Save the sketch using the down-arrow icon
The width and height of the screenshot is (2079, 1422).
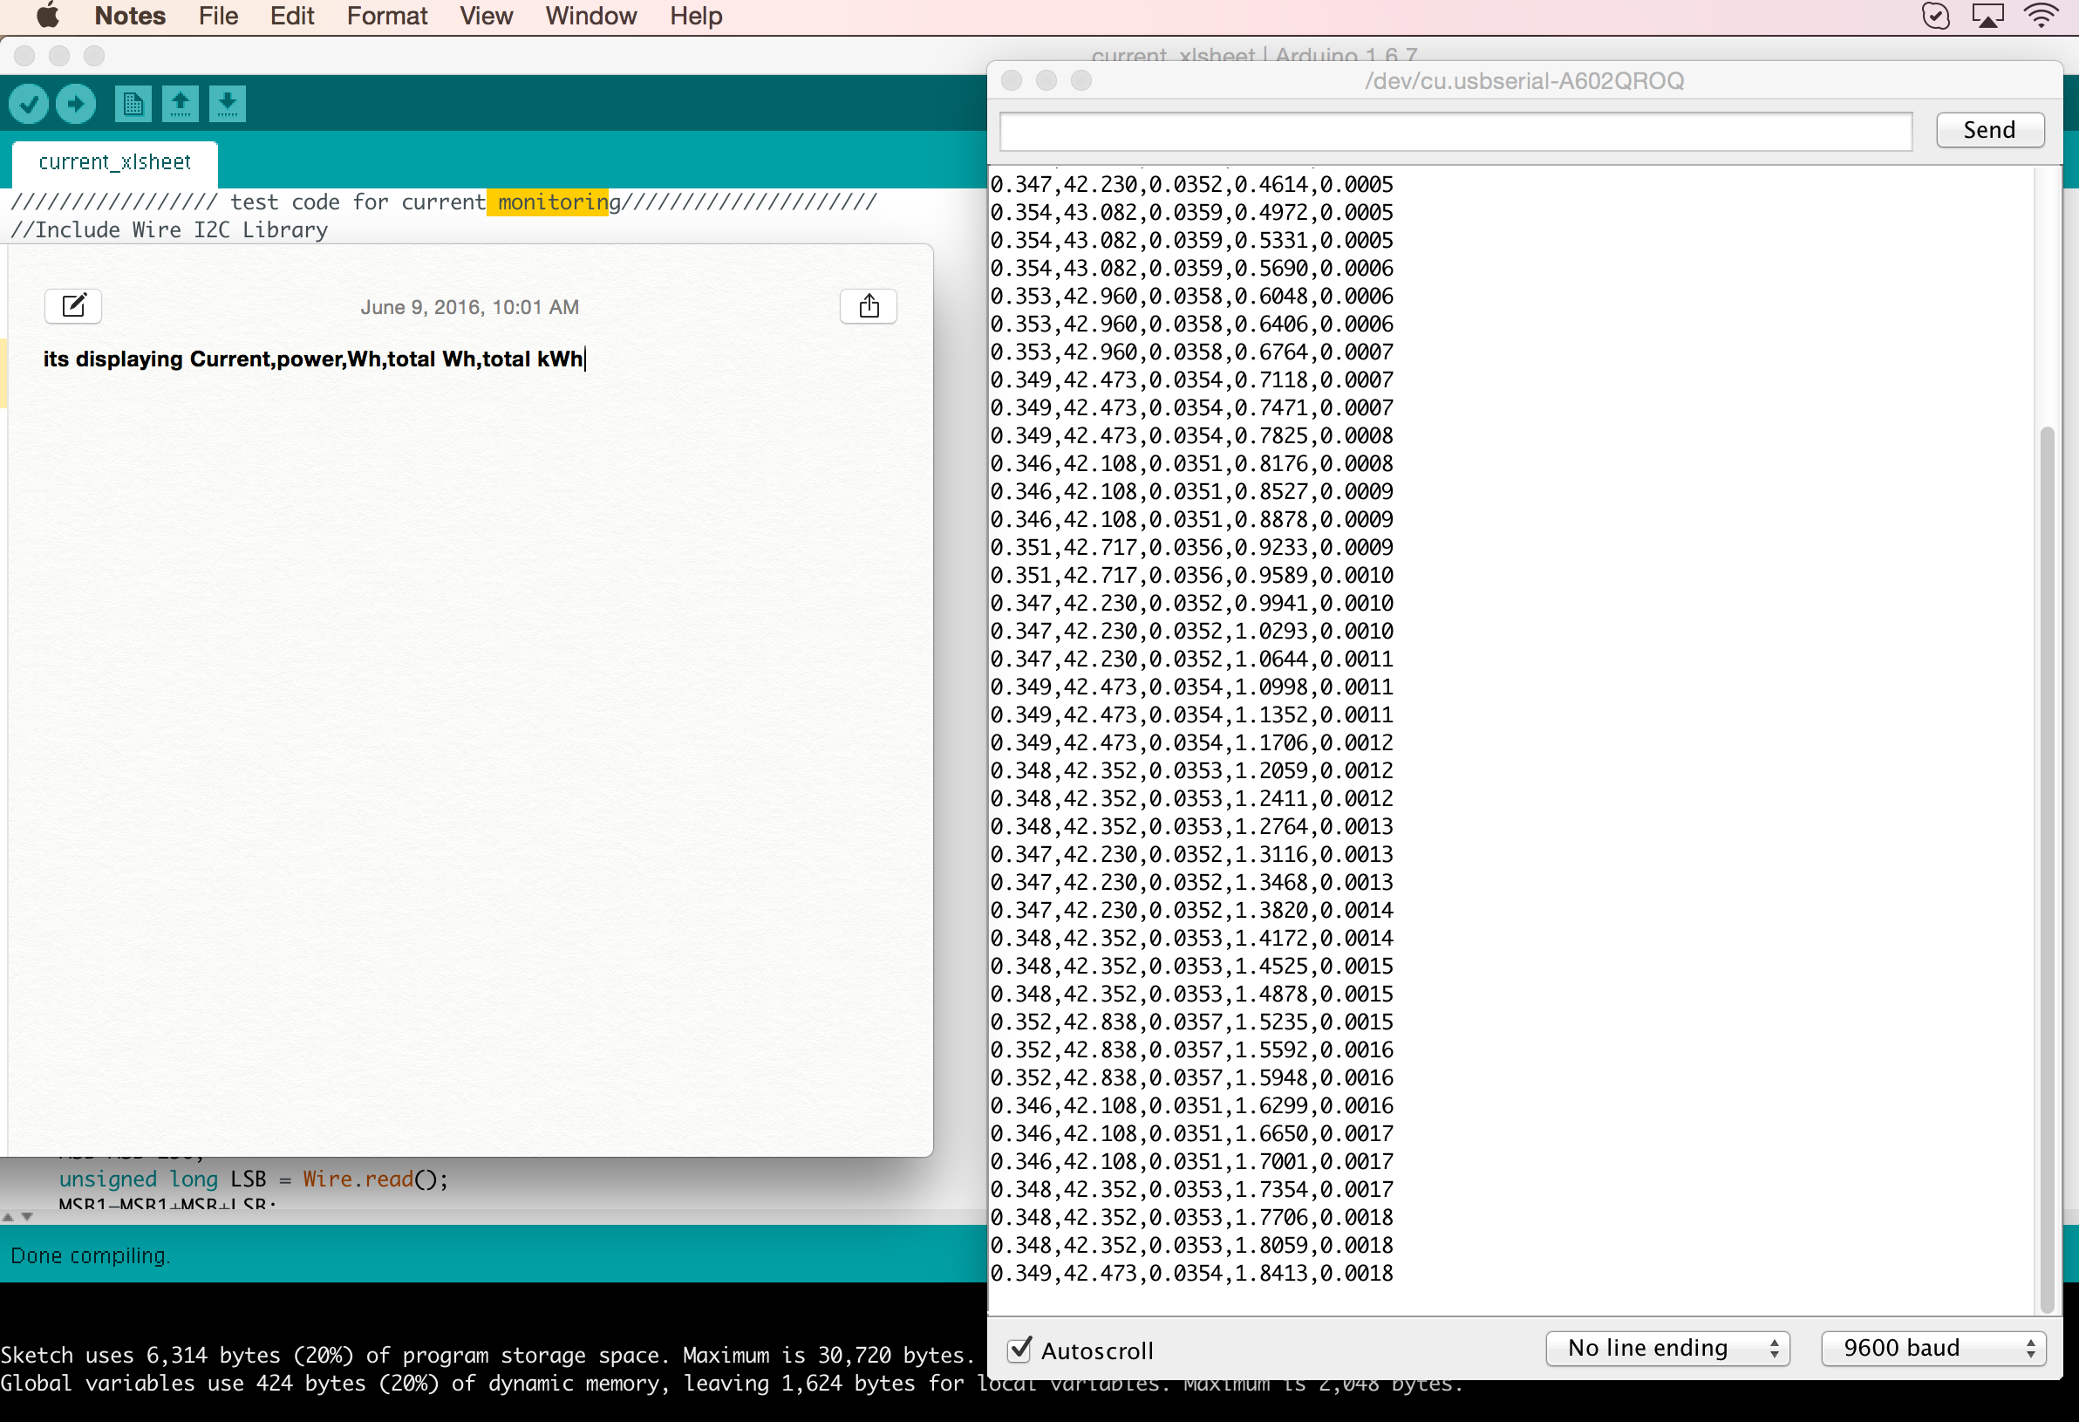(x=228, y=103)
